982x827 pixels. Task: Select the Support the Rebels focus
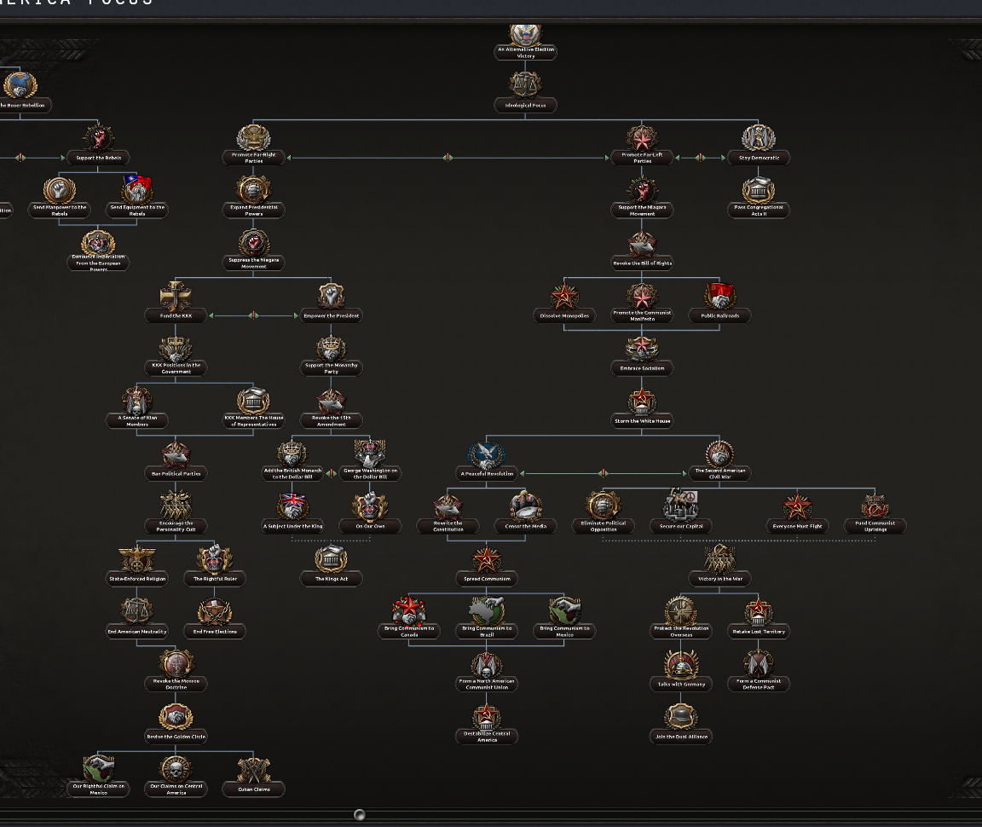[x=98, y=145]
